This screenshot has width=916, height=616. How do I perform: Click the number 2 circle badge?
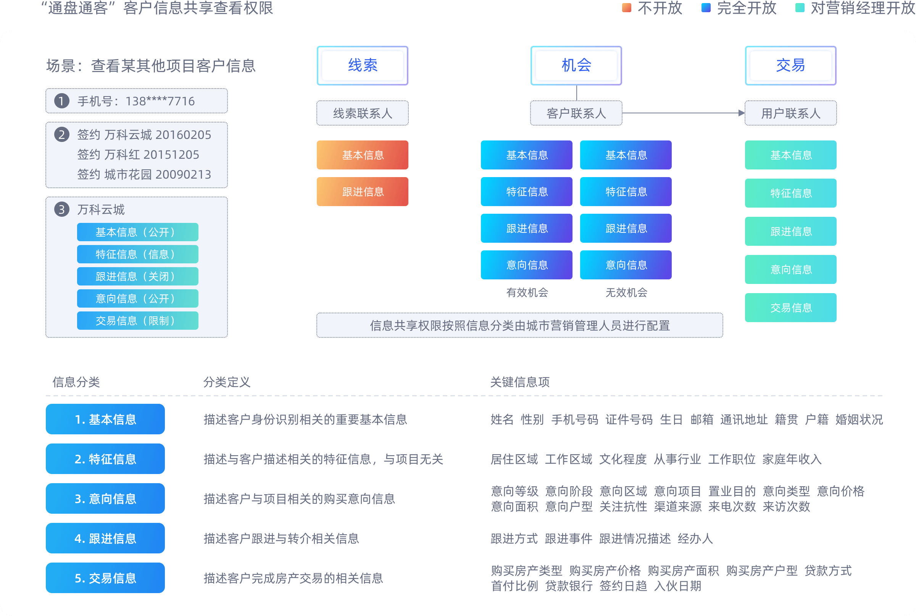62,135
